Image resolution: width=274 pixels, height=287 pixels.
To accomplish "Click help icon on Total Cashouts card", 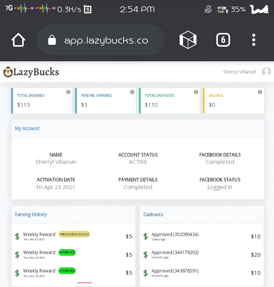I will click(x=196, y=92).
